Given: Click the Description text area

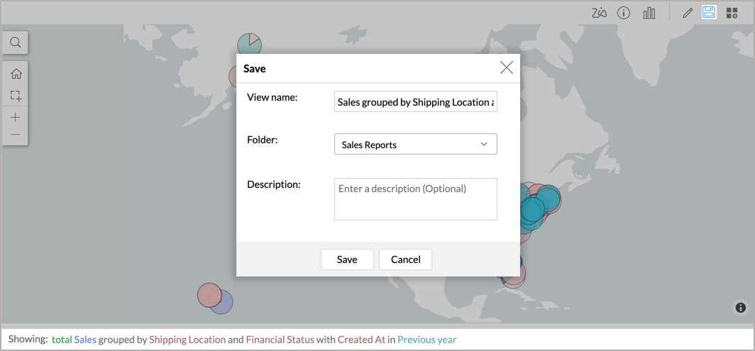Looking at the screenshot, I should [415, 199].
